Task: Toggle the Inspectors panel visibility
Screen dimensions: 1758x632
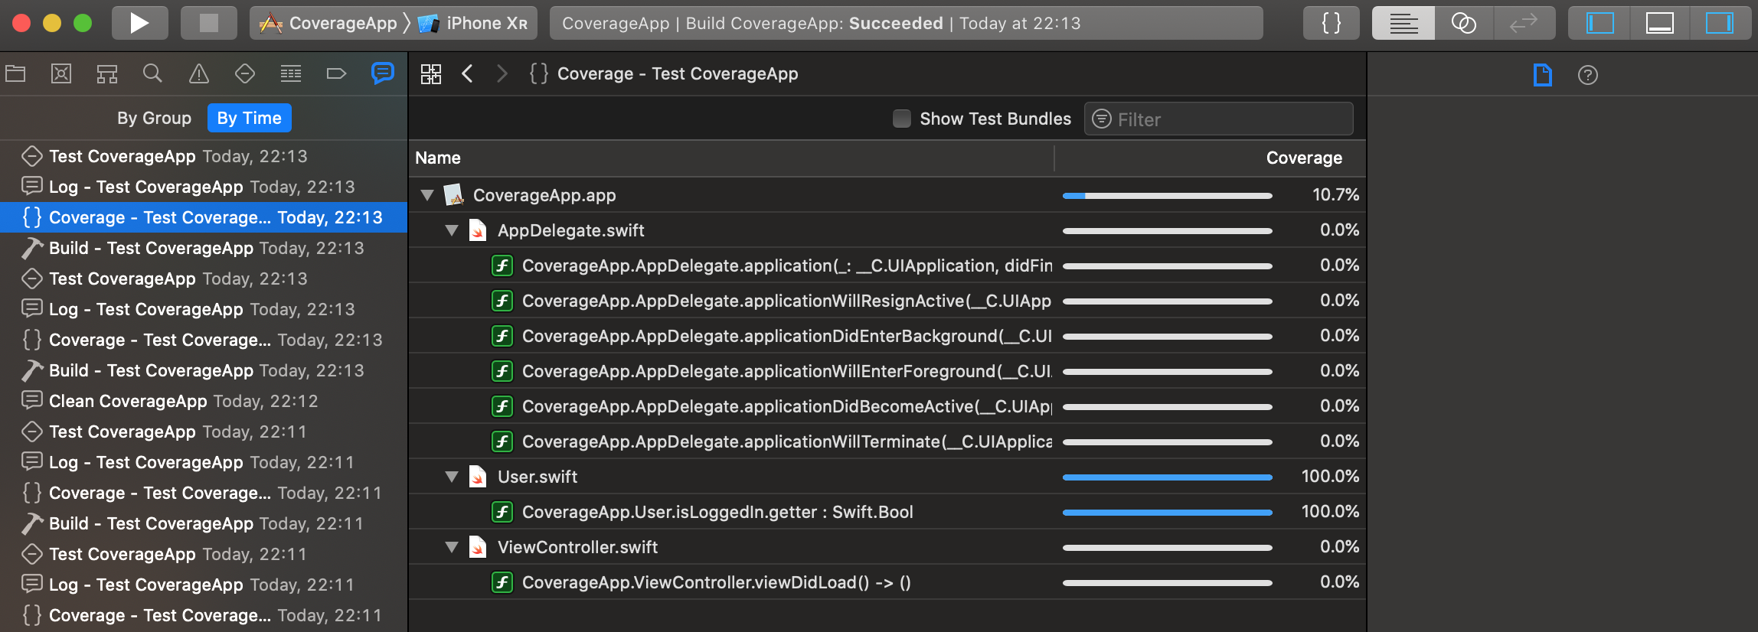Action: pyautogui.click(x=1720, y=23)
